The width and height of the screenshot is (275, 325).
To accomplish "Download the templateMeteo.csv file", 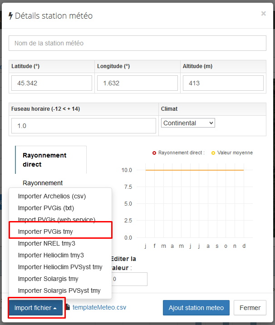I will (99, 307).
